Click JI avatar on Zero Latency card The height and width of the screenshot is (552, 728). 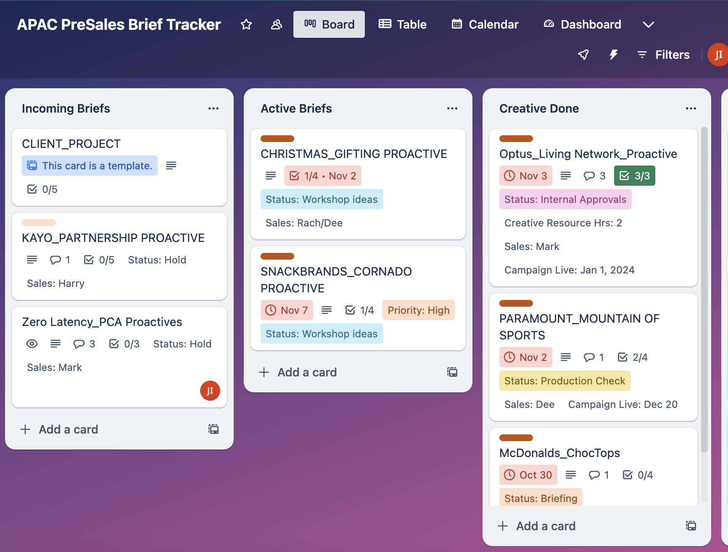210,391
